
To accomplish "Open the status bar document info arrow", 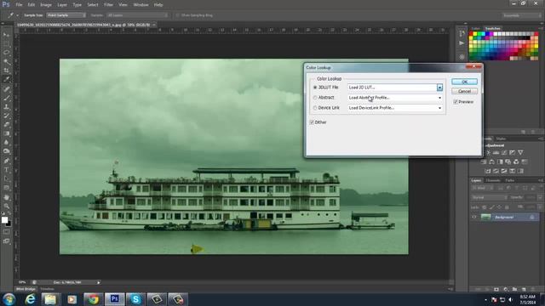I will (x=99, y=282).
